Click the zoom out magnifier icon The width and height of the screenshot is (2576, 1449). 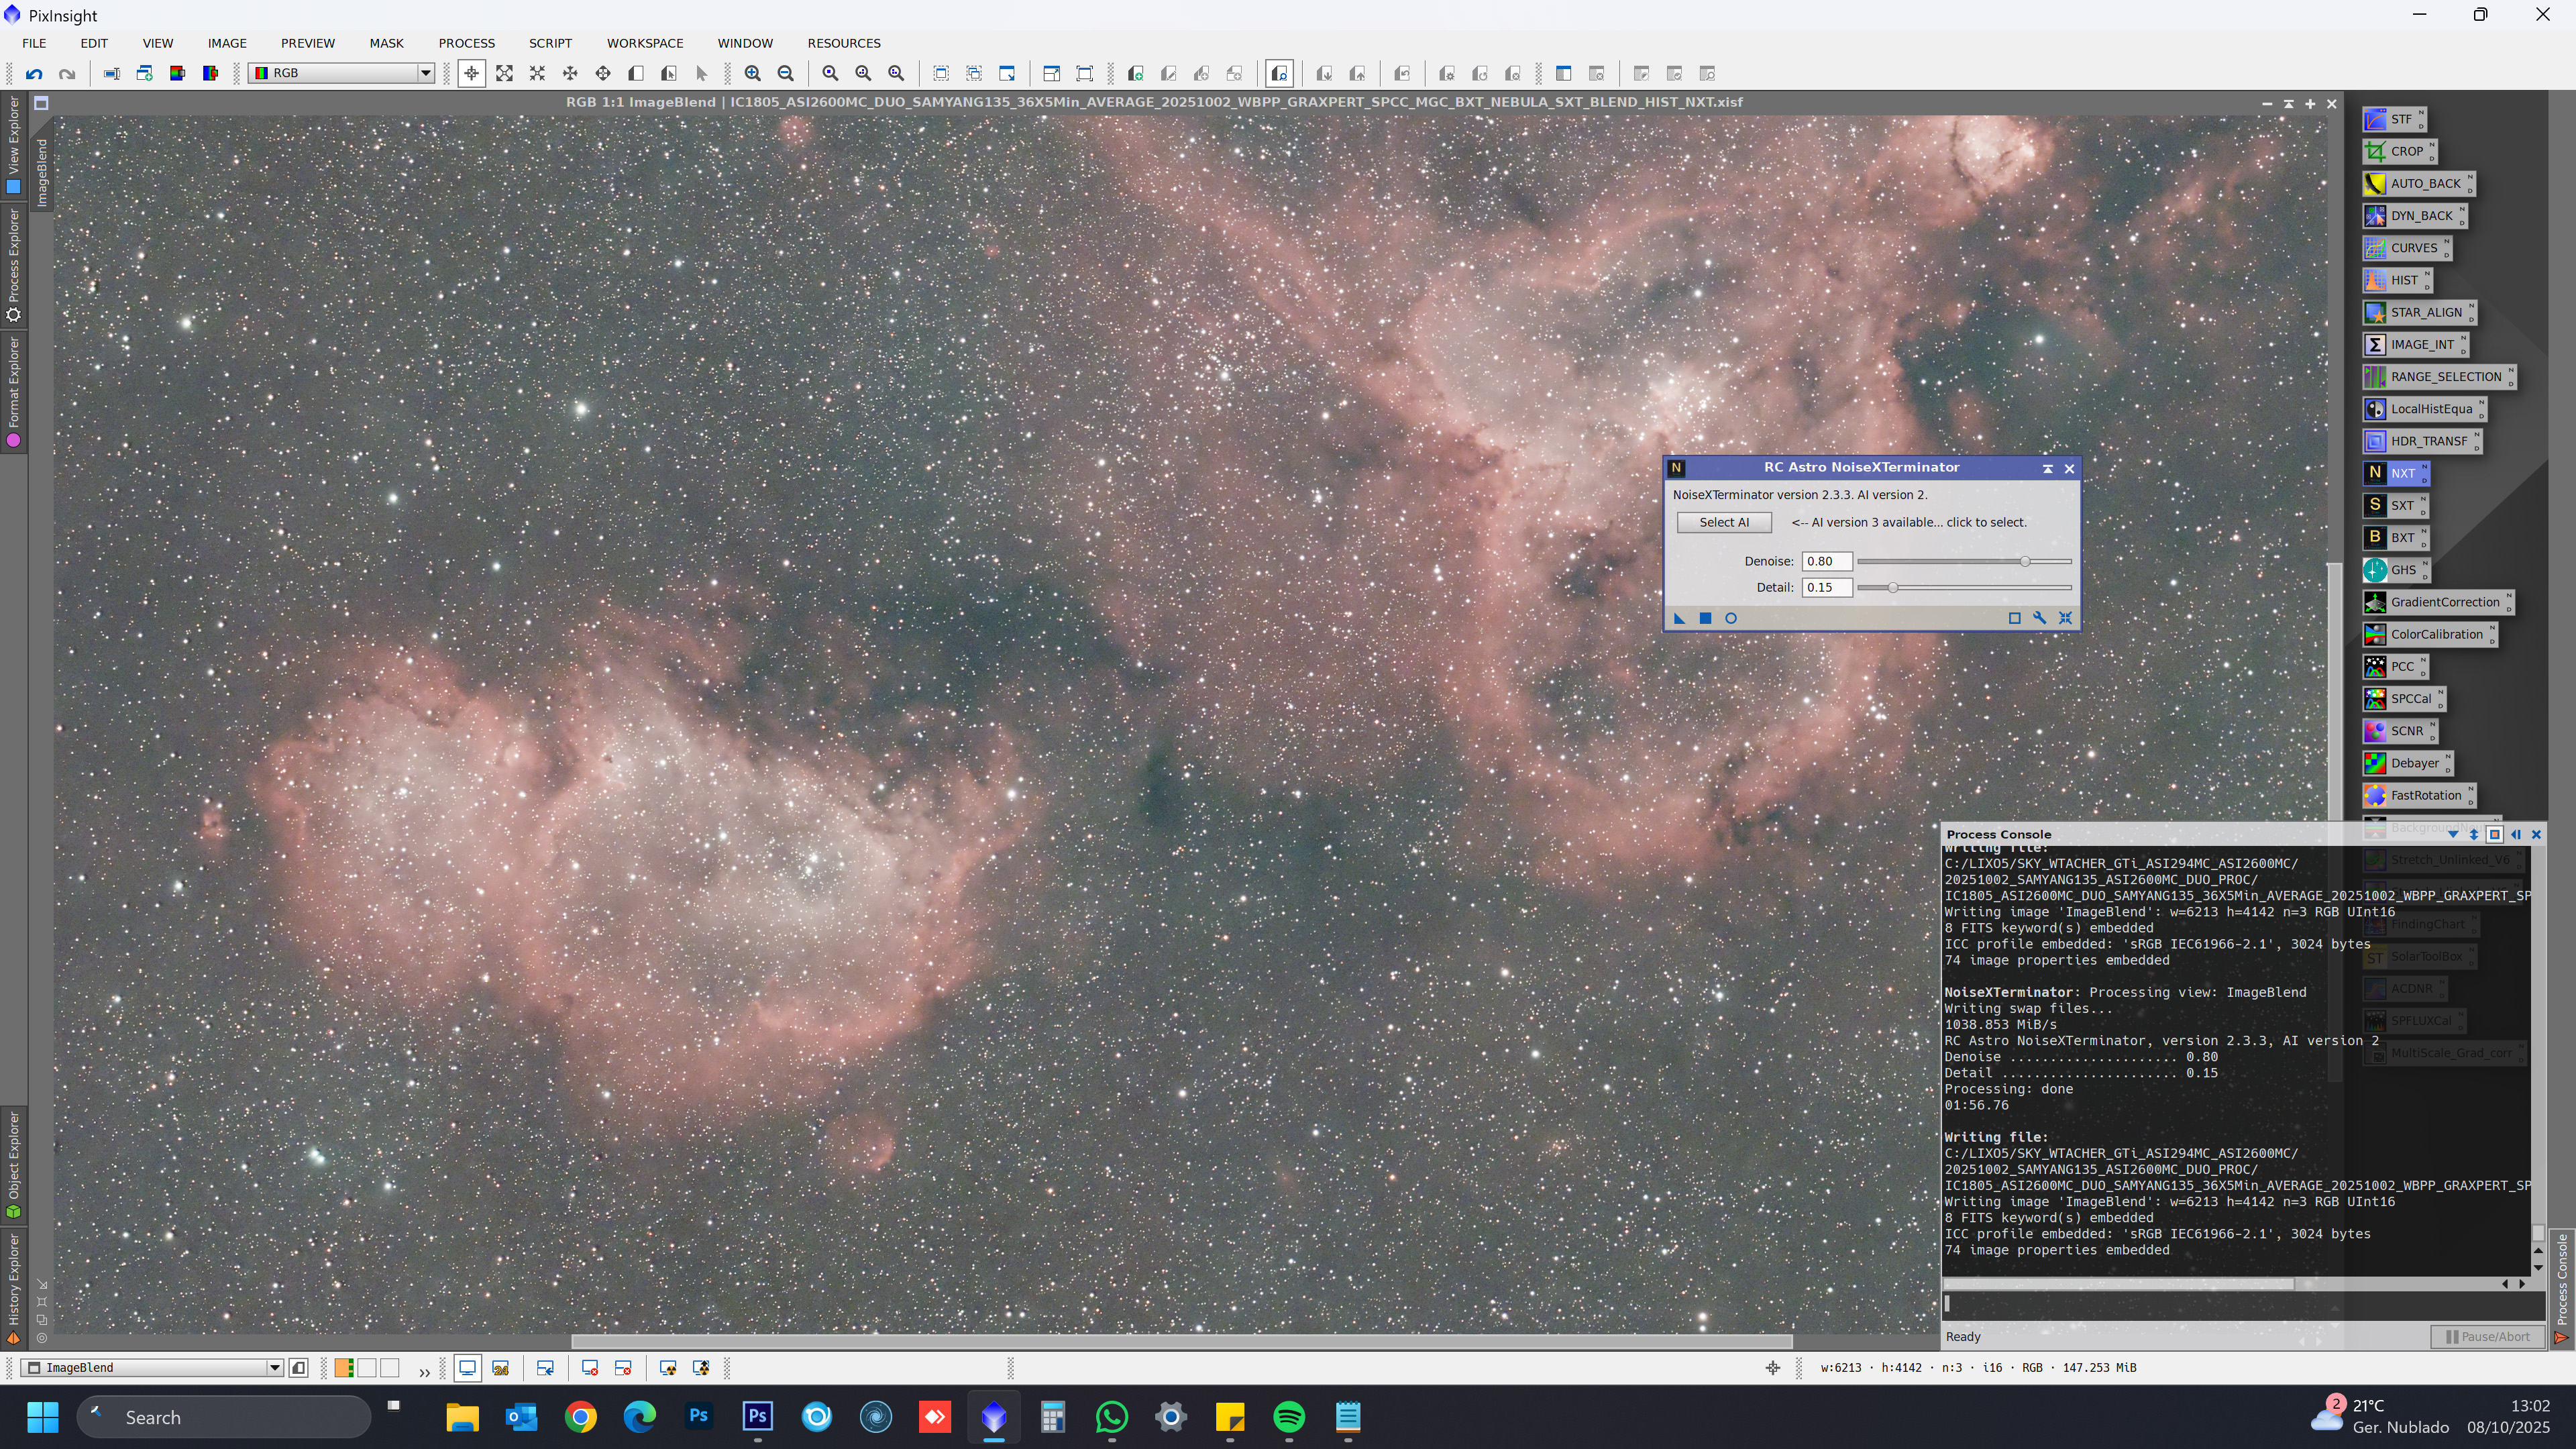[x=786, y=73]
